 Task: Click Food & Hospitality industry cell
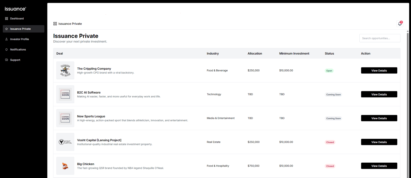[218, 166]
